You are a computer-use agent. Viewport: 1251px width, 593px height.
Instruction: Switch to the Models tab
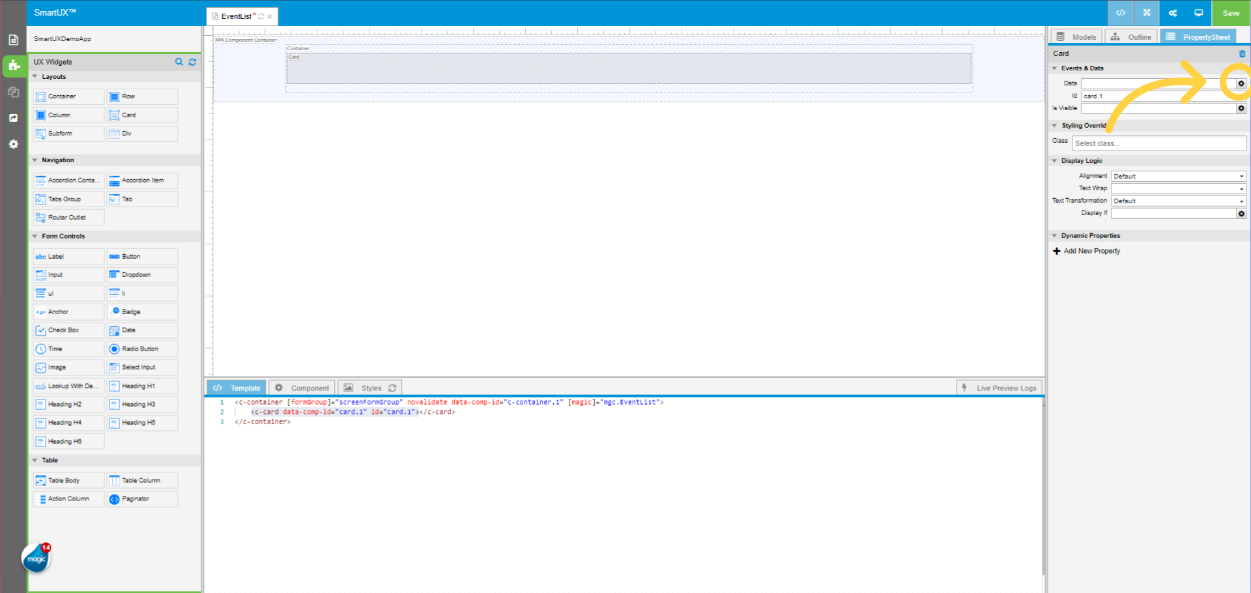(x=1076, y=37)
